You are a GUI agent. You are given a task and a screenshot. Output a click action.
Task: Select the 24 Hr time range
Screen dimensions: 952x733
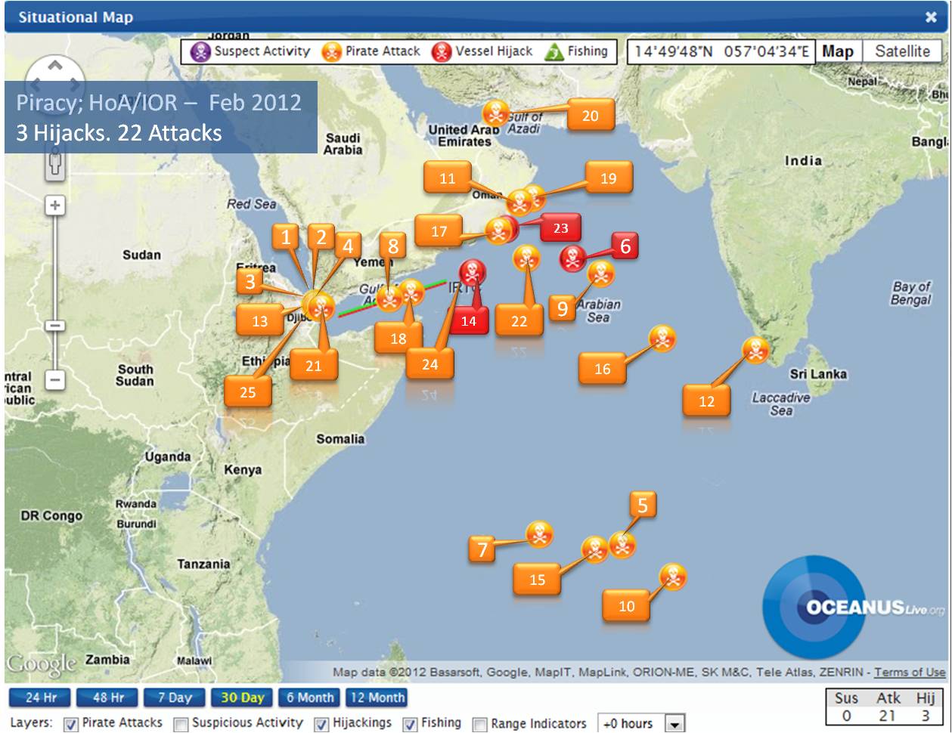click(x=40, y=697)
